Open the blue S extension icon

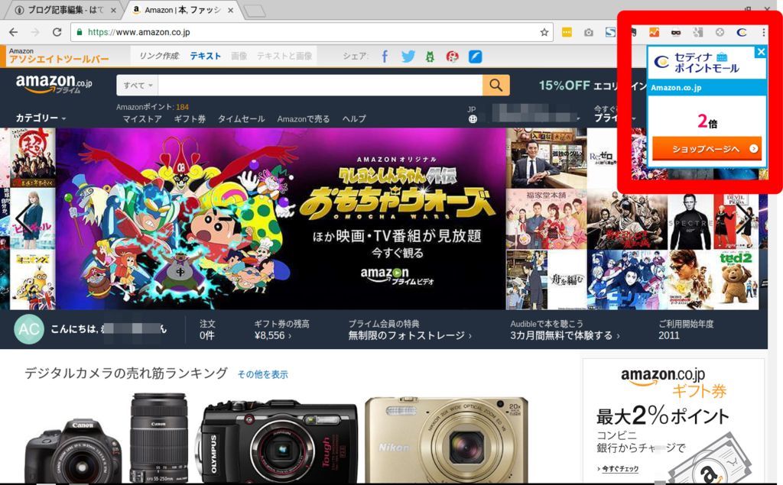click(610, 32)
